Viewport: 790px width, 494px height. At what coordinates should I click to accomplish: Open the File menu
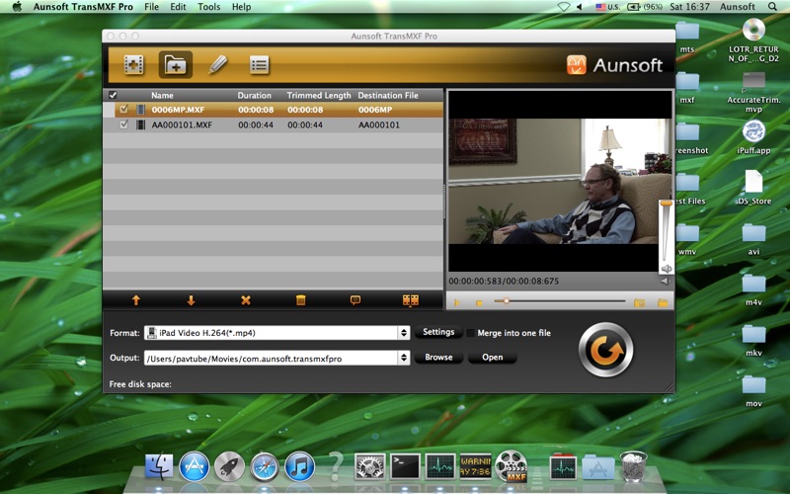coord(151,7)
